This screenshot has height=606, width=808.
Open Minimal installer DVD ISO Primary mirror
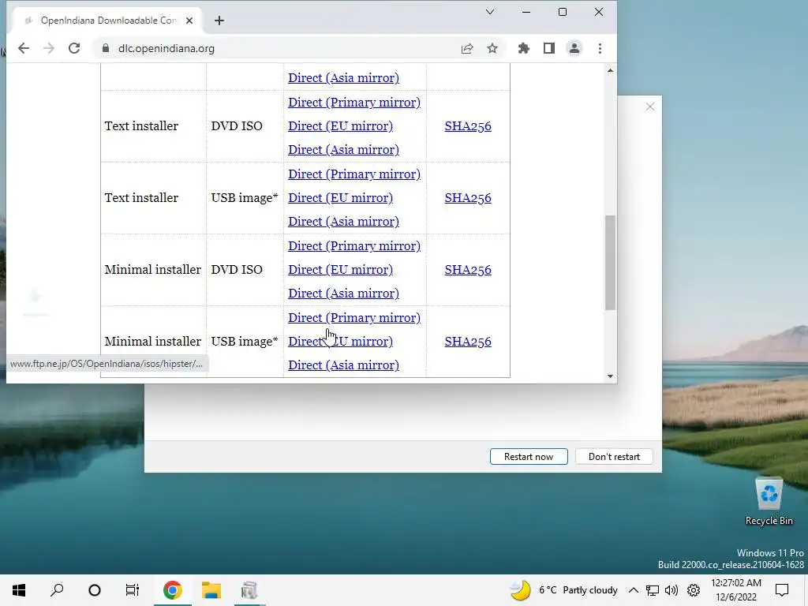point(354,246)
